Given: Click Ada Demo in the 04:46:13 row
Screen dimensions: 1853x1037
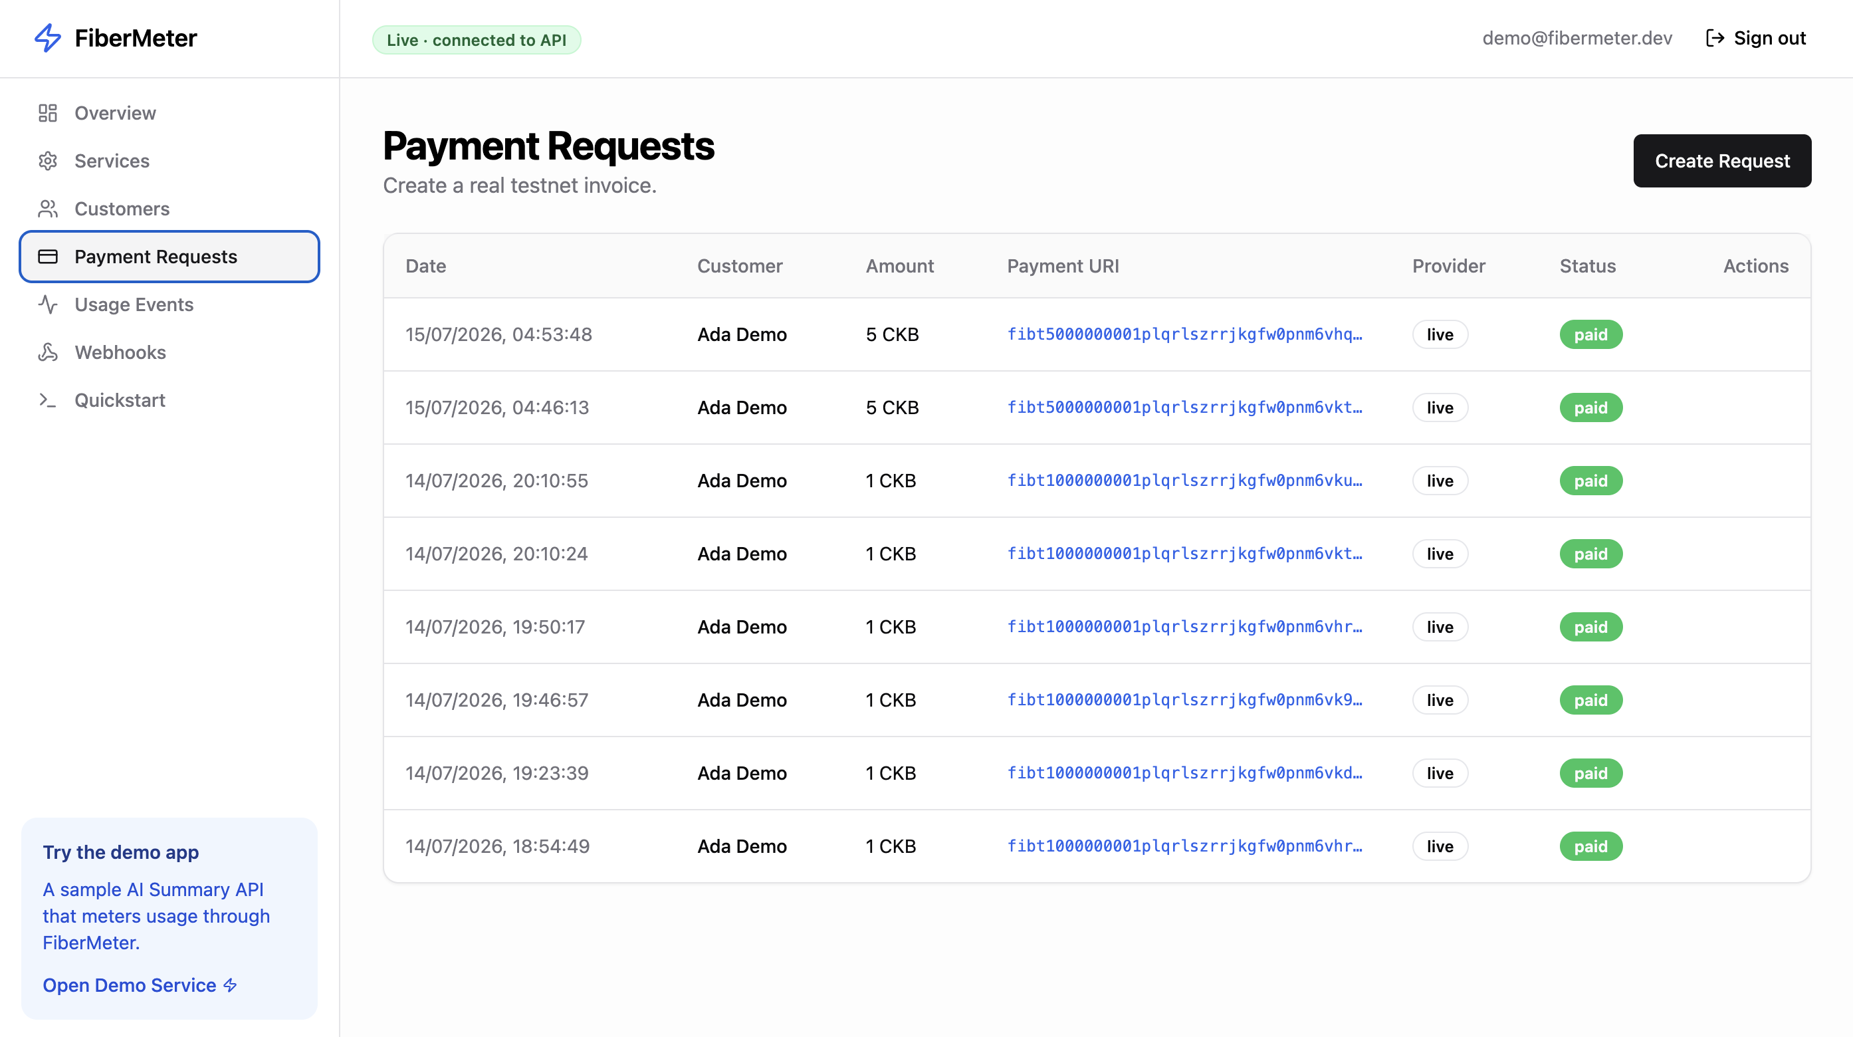Looking at the screenshot, I should coord(742,408).
